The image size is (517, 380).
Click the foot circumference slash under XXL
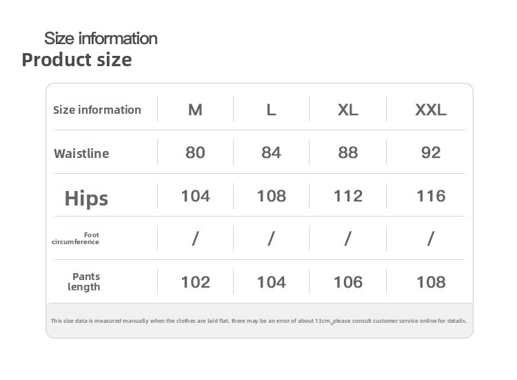[x=431, y=239]
